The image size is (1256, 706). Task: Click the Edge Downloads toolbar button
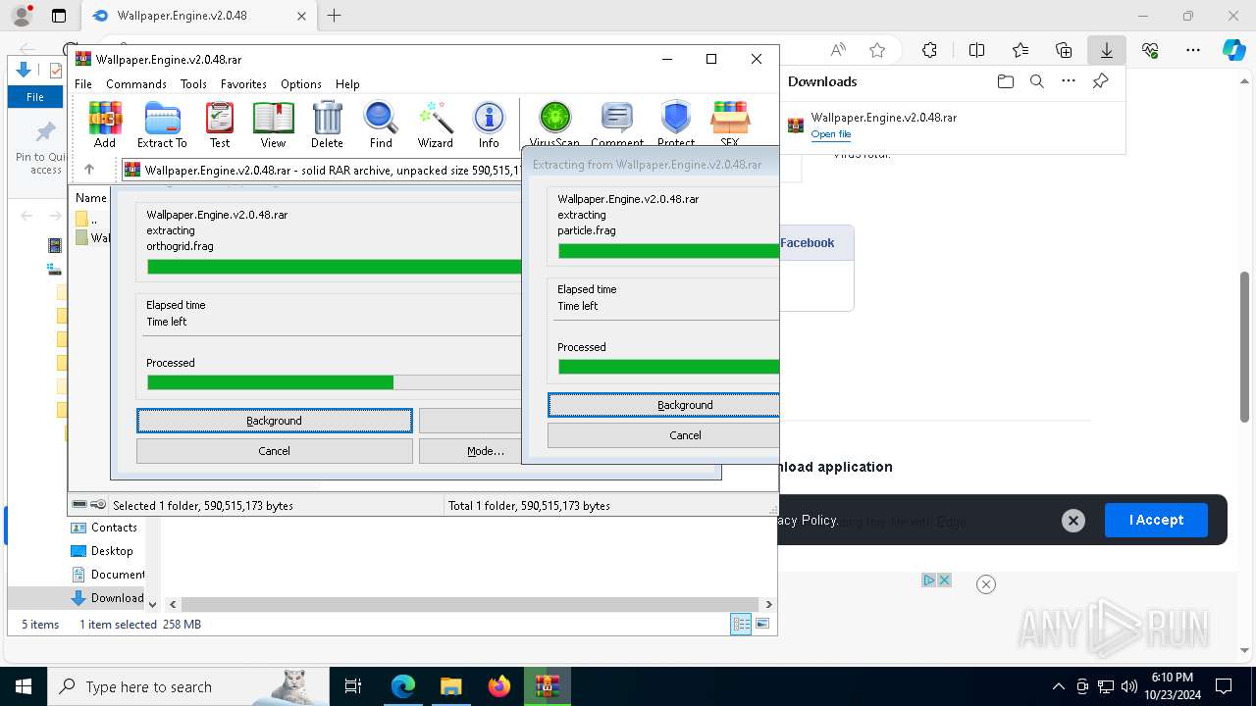point(1107,50)
